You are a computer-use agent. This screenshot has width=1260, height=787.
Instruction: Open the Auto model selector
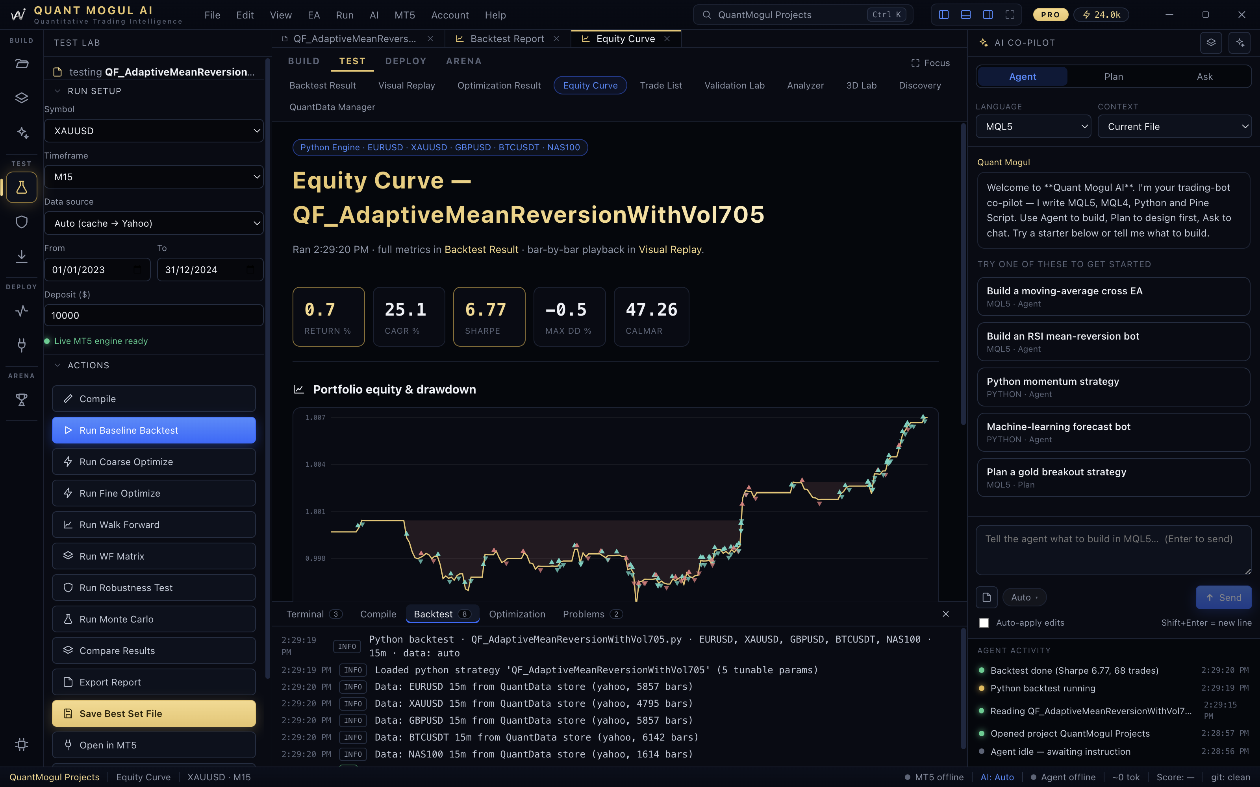coord(1024,598)
